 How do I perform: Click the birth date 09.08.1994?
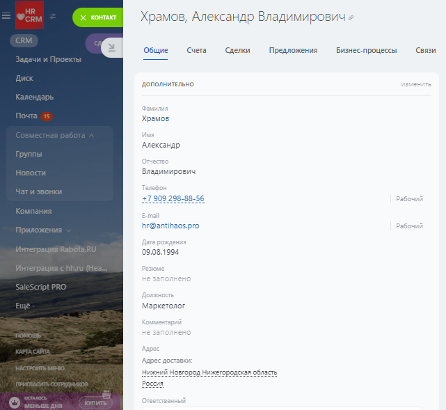(161, 252)
